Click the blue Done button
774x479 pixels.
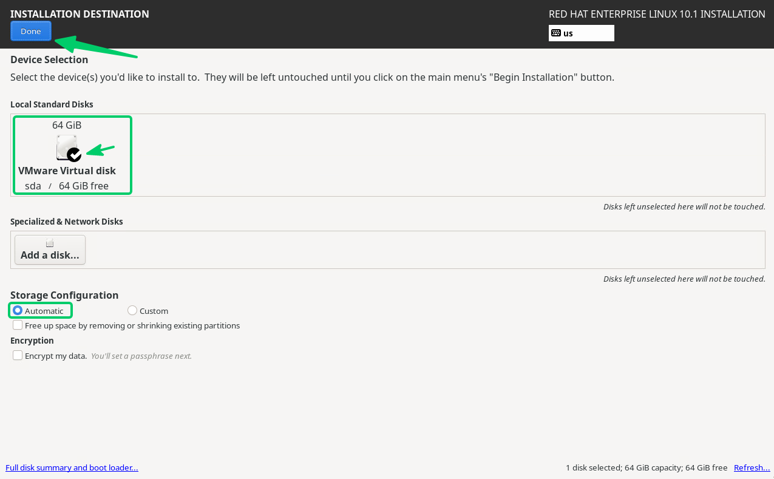pyautogui.click(x=31, y=31)
